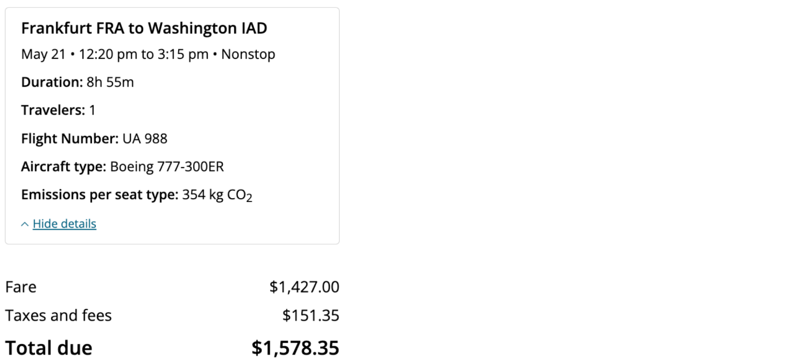Click the Flight Number label
The image size is (802, 364).
point(70,139)
